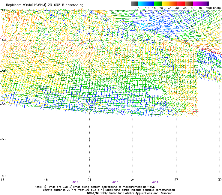Select the cyan 5-10 knots legend color

pos(142,4)
